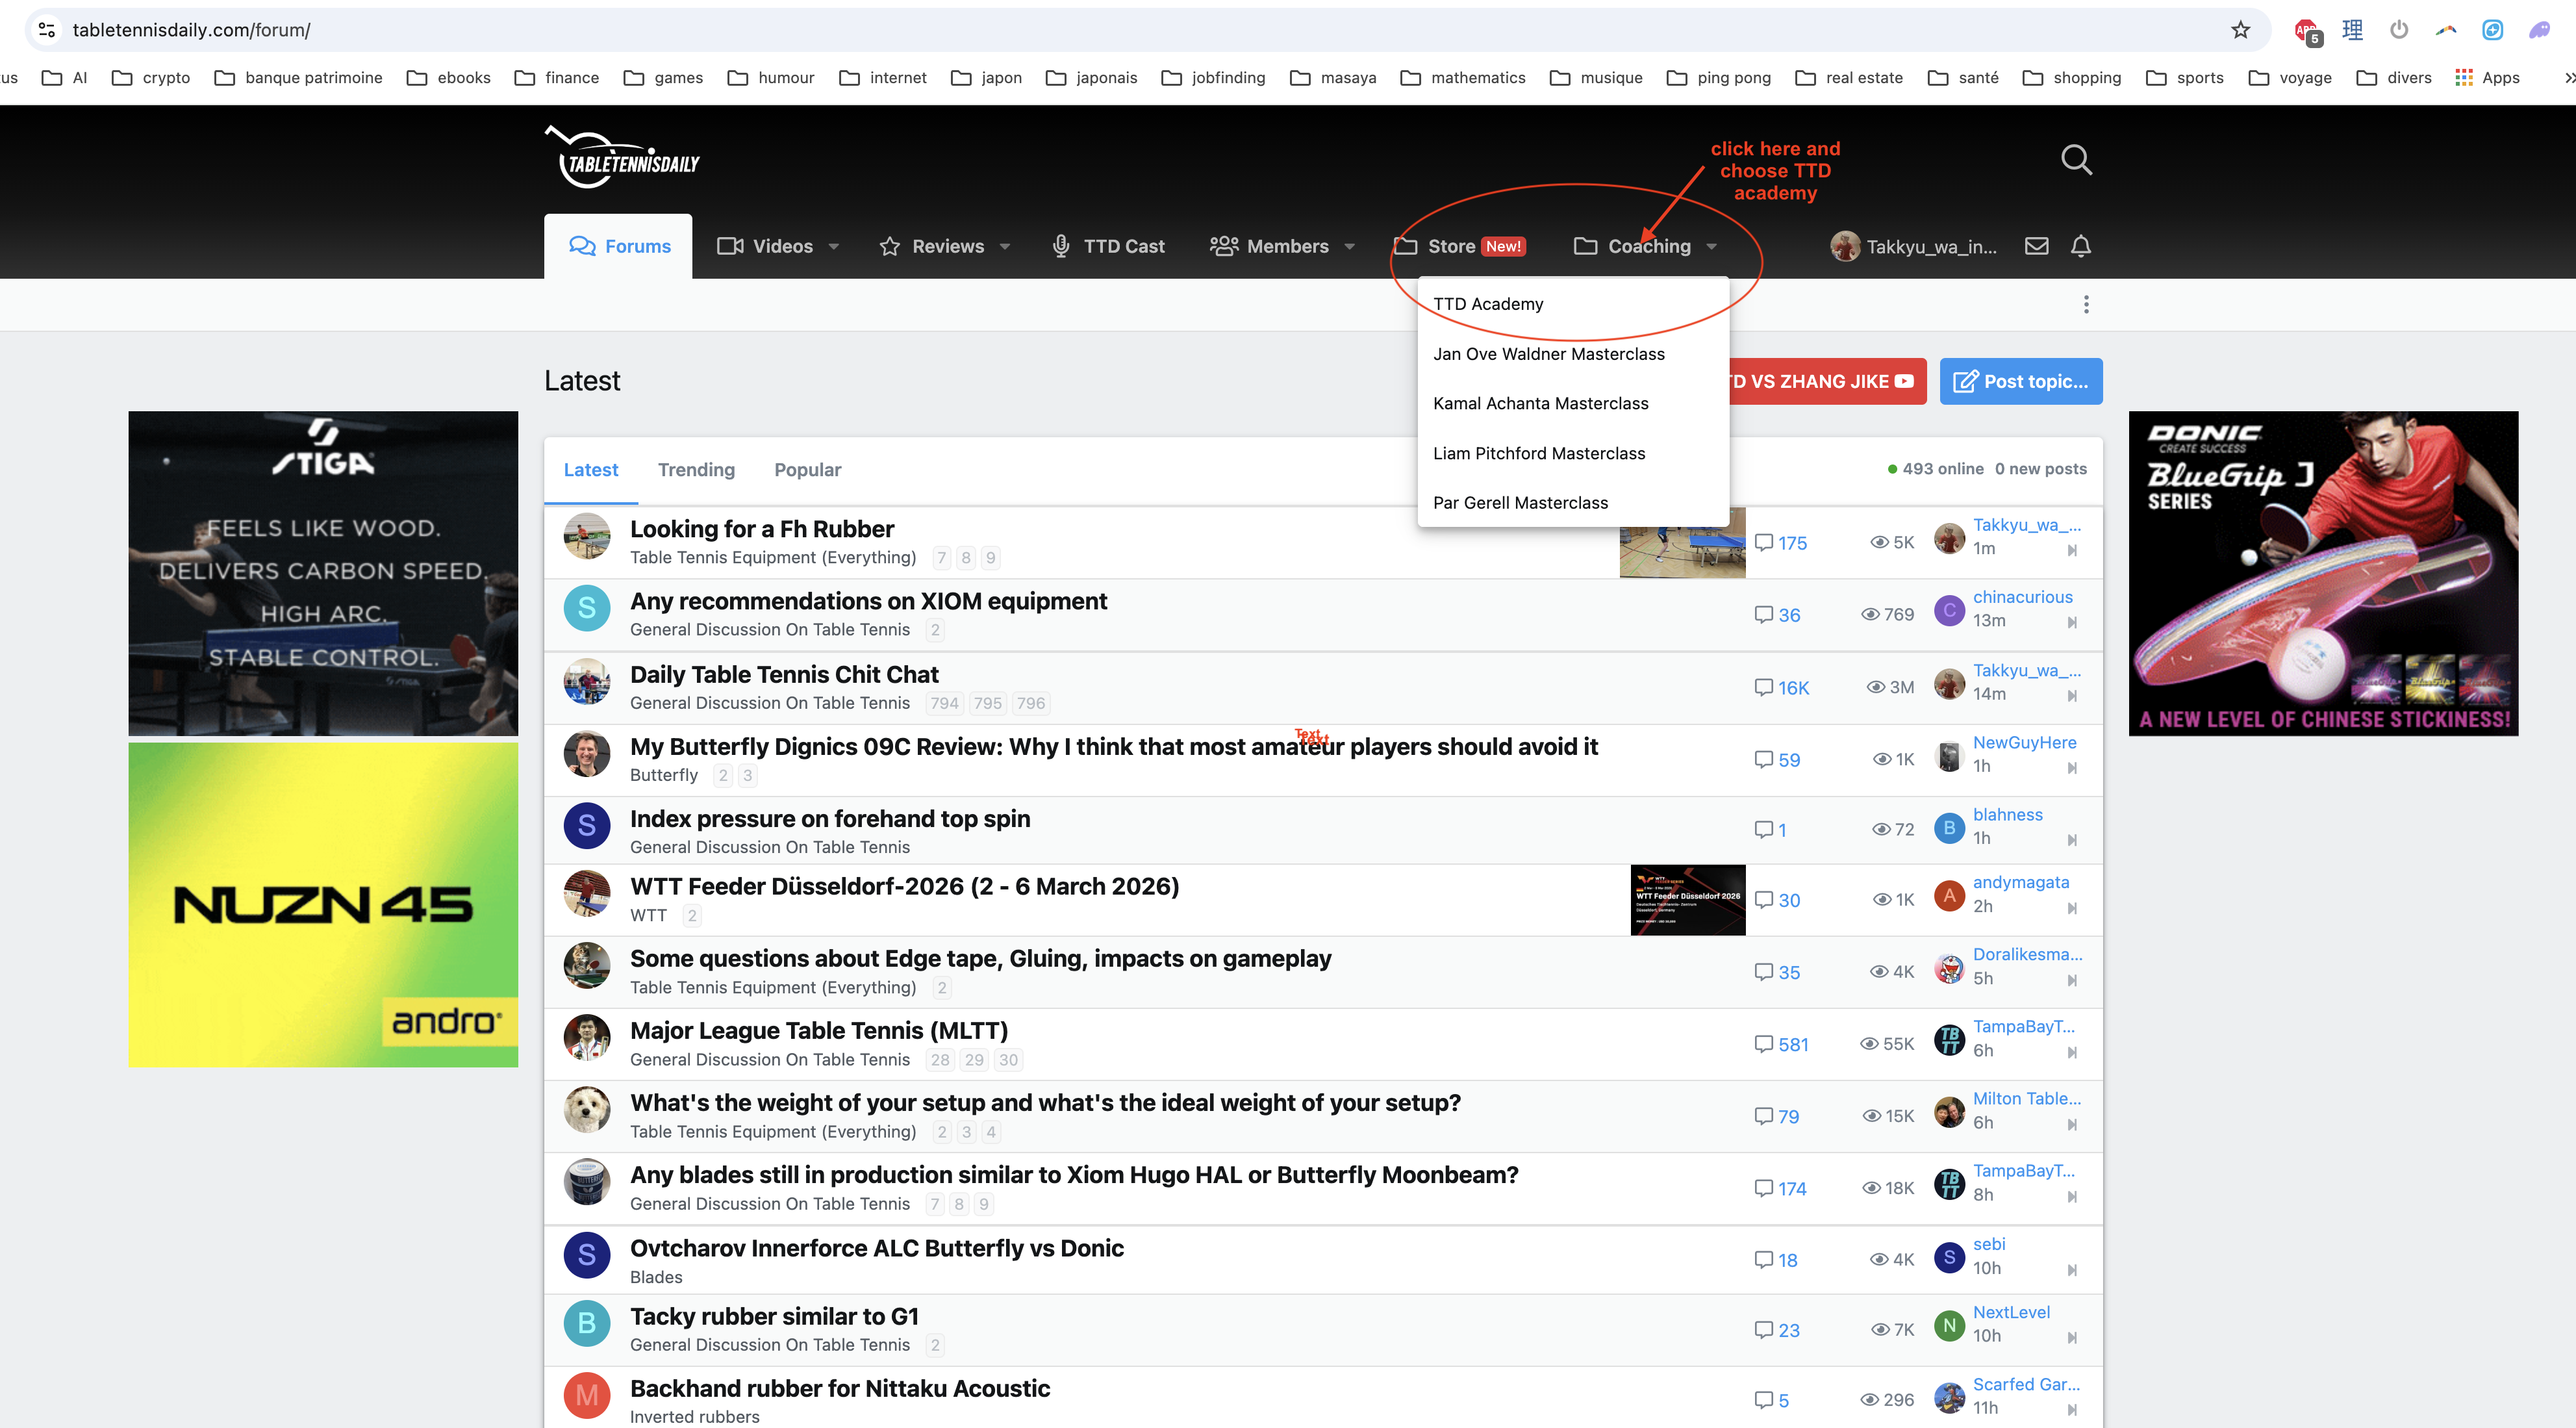Open the Store New! nav item
The image size is (2576, 1428).
[x=1460, y=246]
